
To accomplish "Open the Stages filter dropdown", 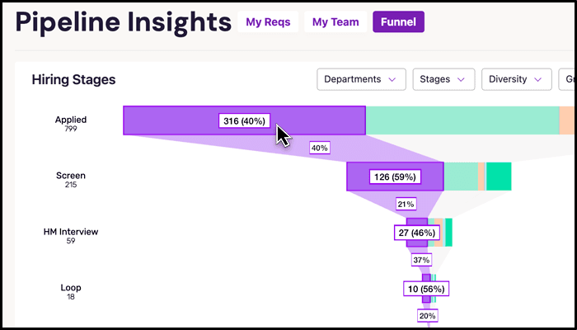I will coord(443,79).
